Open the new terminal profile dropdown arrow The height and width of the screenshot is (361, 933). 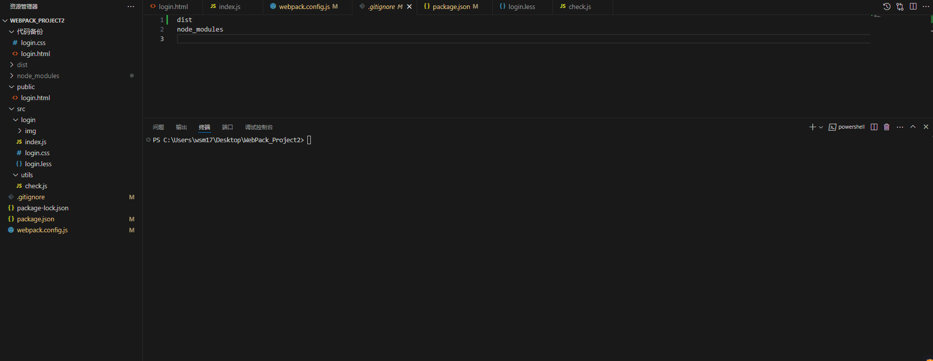tap(821, 127)
